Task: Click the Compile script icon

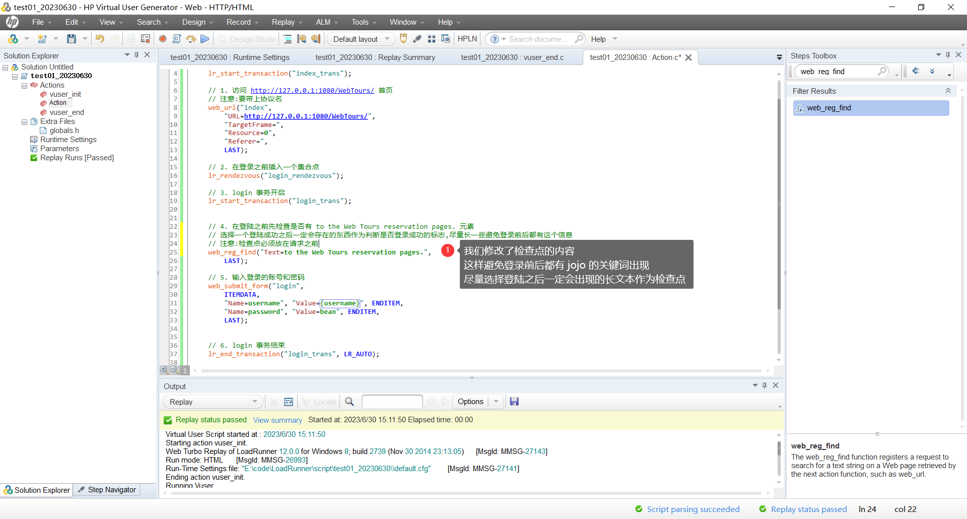Action: [x=177, y=39]
